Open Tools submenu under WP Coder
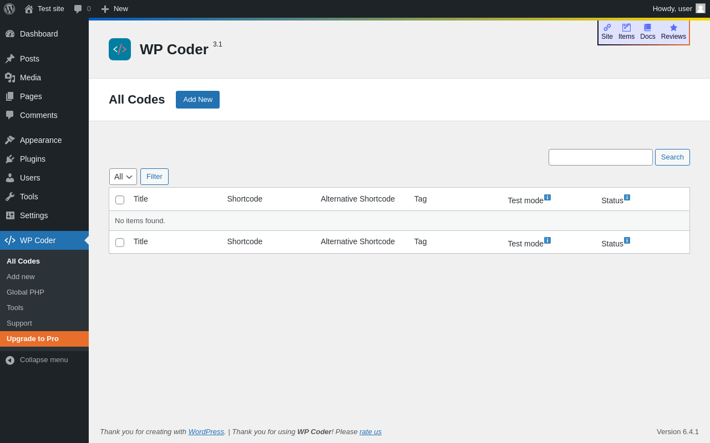Image resolution: width=710 pixels, height=443 pixels. [x=44, y=308]
